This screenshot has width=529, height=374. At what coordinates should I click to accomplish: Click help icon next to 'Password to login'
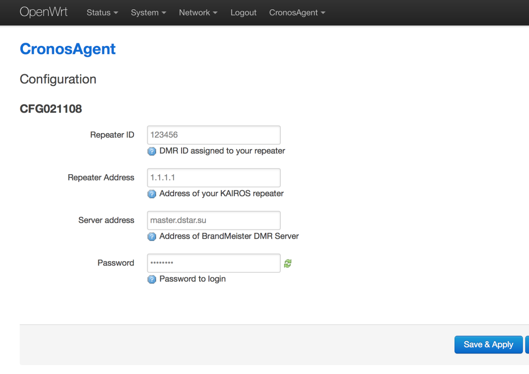point(152,280)
